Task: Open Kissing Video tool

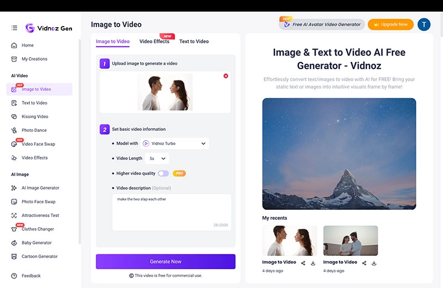Action: coord(35,116)
